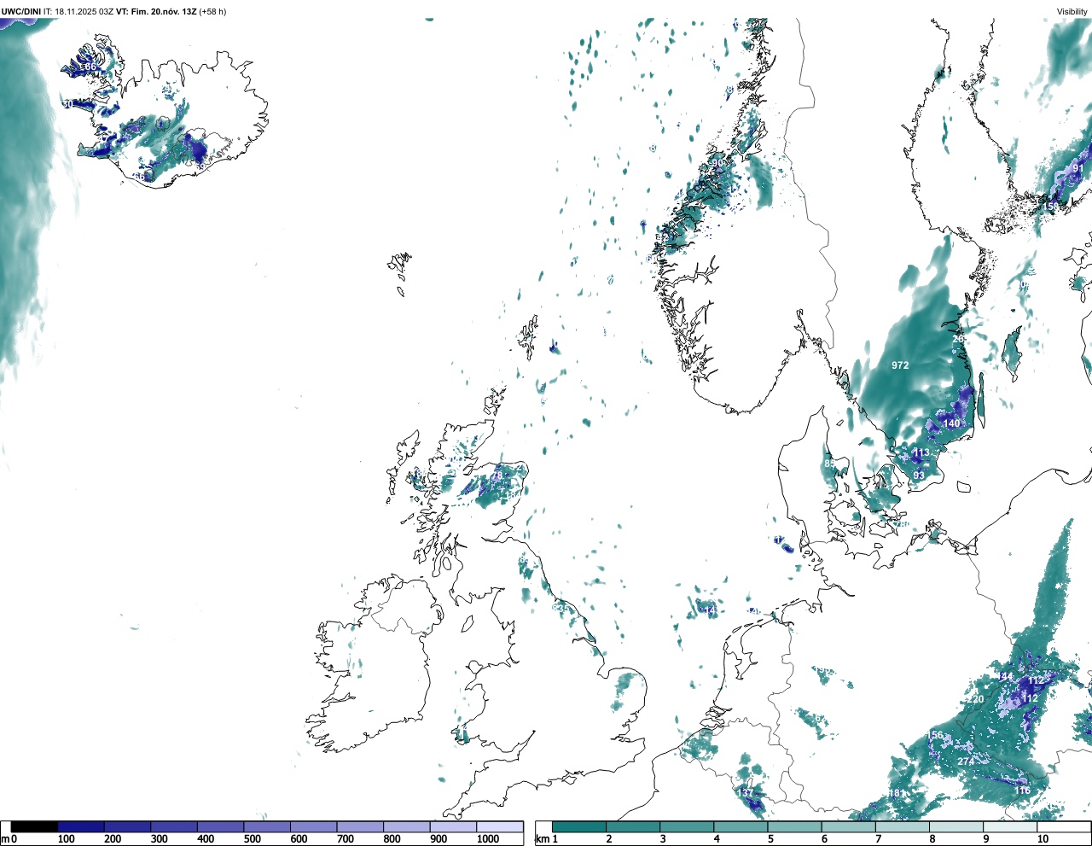Click the palest 9–10 km legend swatch
Image resolution: width=1092 pixels, height=846 pixels.
(1012, 826)
